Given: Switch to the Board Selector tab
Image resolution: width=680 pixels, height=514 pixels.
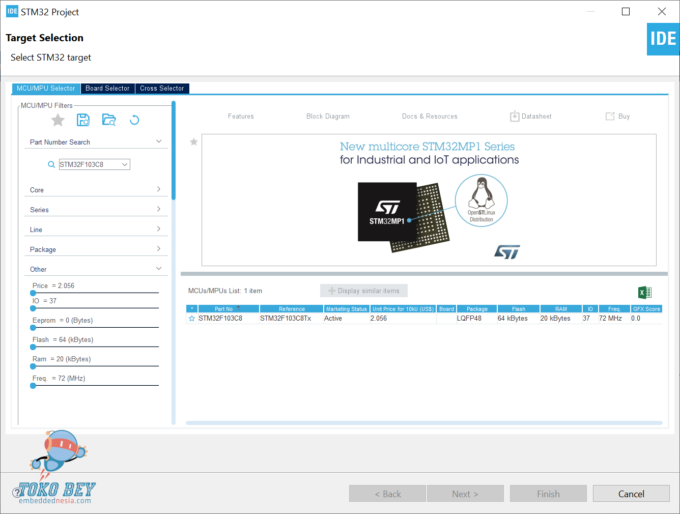Looking at the screenshot, I should point(107,89).
